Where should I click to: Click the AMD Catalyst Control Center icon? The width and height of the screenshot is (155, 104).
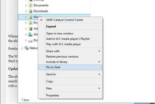point(41,20)
